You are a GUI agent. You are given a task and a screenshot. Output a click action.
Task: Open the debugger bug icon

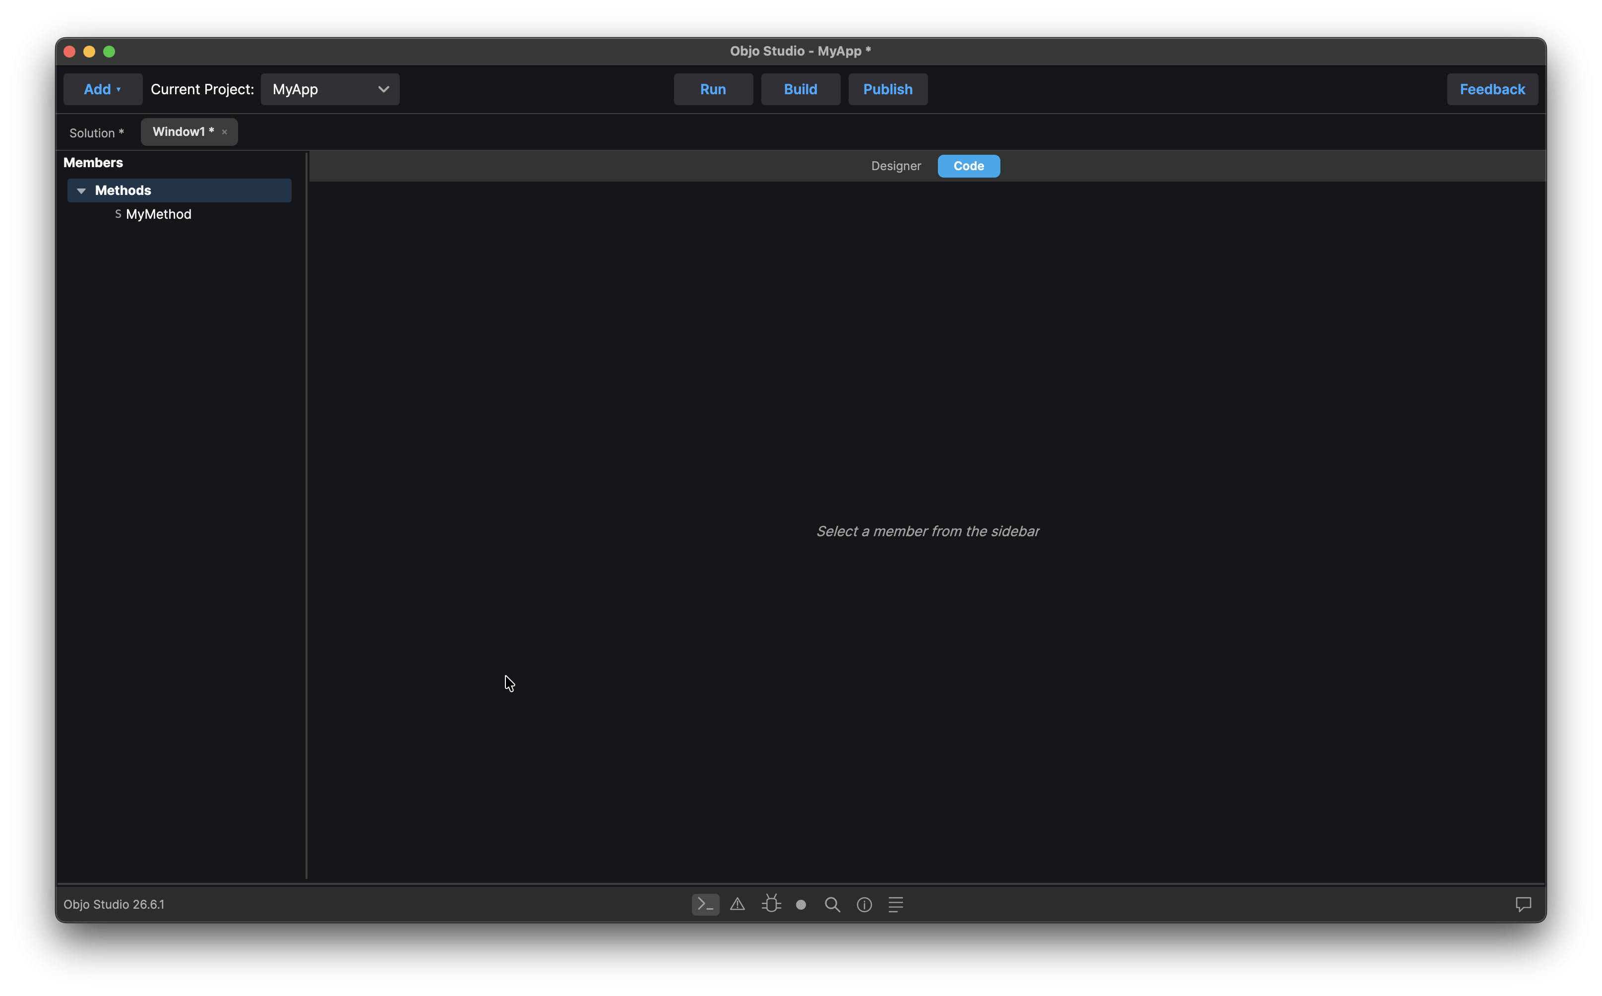pyautogui.click(x=771, y=904)
